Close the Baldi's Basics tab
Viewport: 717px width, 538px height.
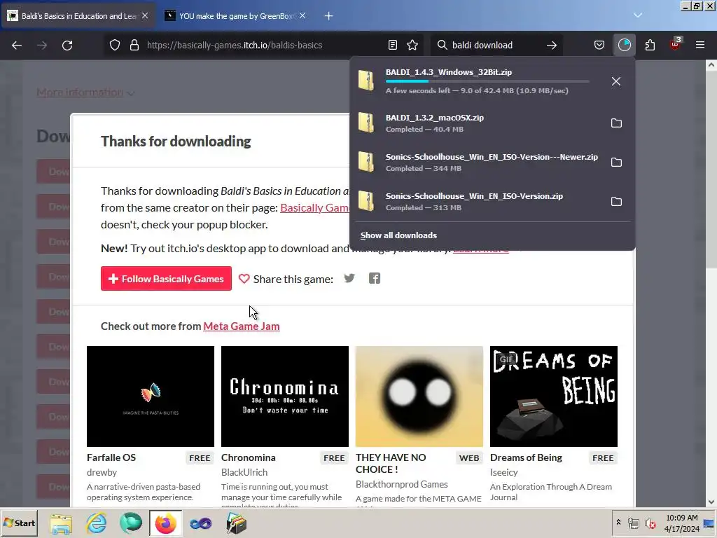click(x=145, y=16)
